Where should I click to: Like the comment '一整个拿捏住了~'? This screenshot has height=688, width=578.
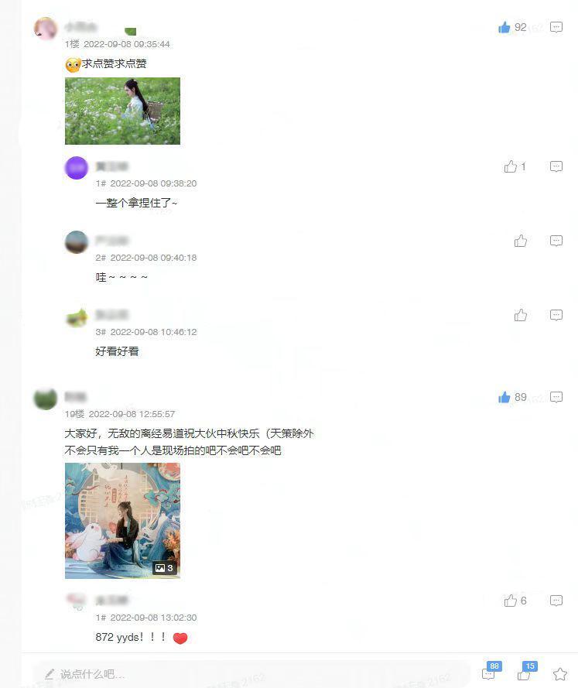point(510,166)
